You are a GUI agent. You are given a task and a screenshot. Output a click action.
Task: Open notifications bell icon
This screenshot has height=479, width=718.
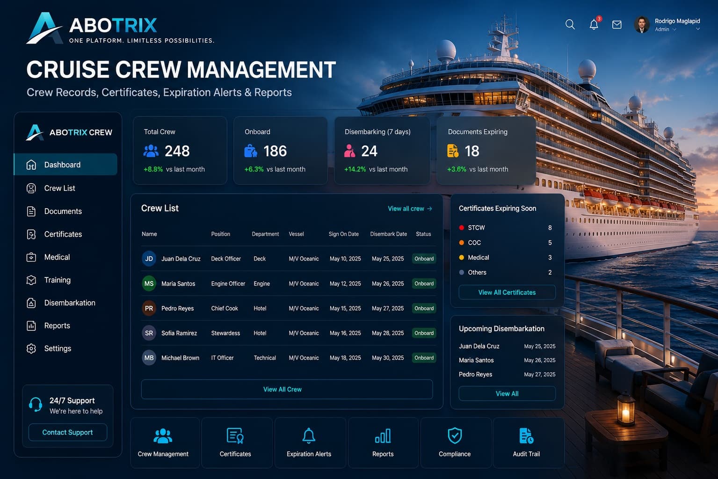click(x=594, y=24)
